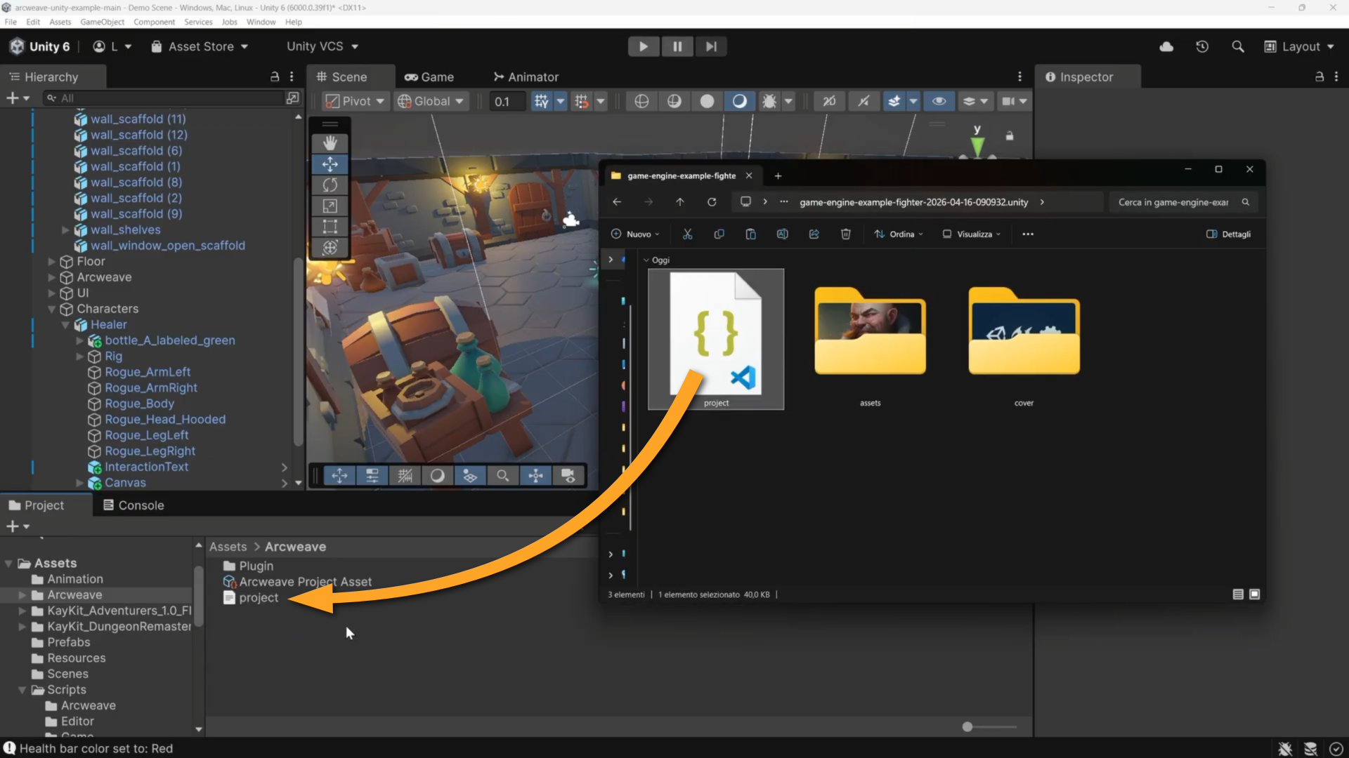
Task: Click the Cut icon in File Explorer
Action: [x=687, y=234]
